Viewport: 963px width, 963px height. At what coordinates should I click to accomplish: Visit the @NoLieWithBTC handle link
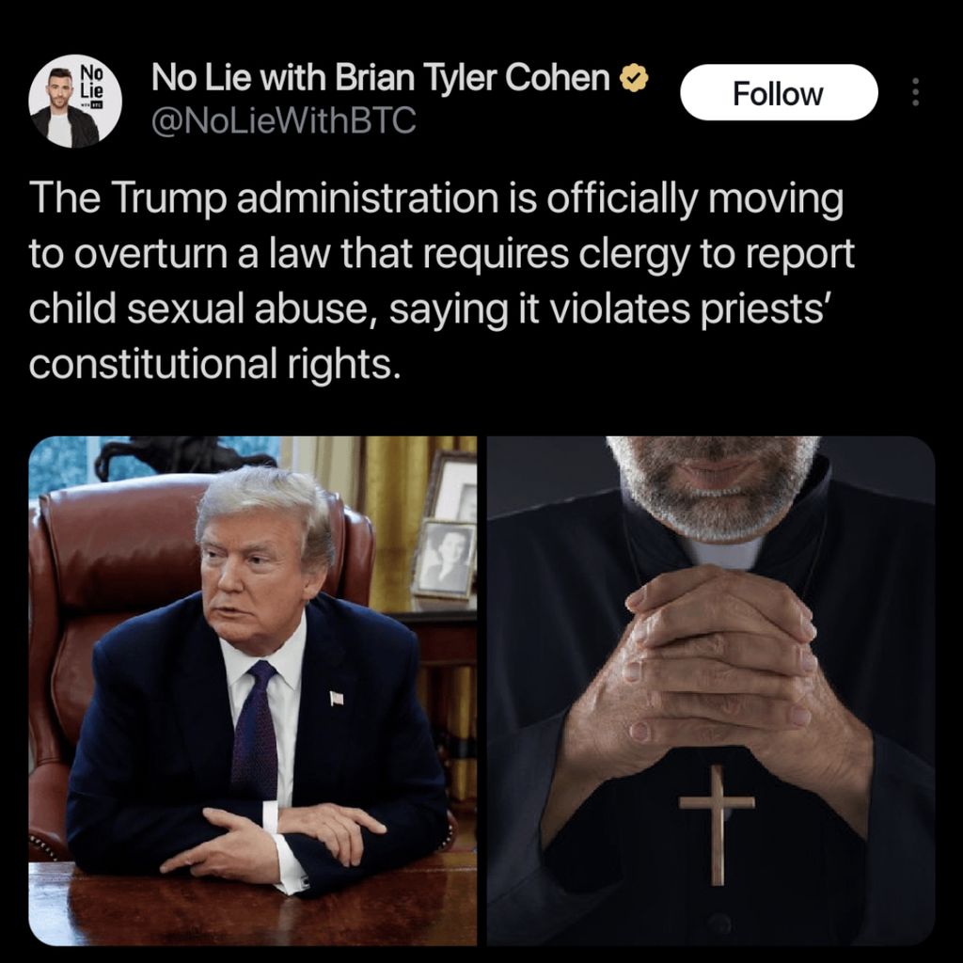(284, 120)
